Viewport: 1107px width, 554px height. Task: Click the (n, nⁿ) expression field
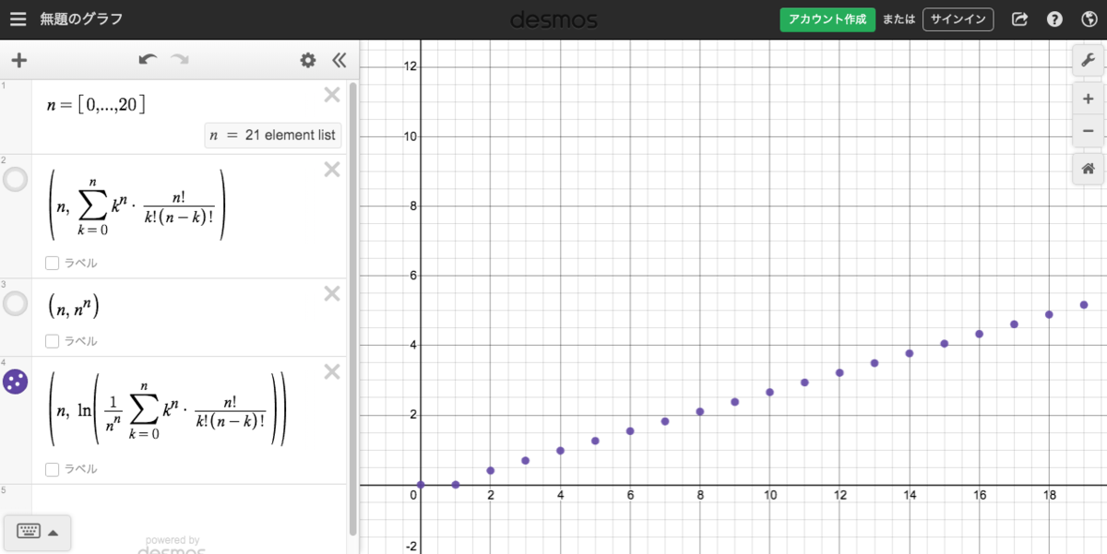[73, 306]
